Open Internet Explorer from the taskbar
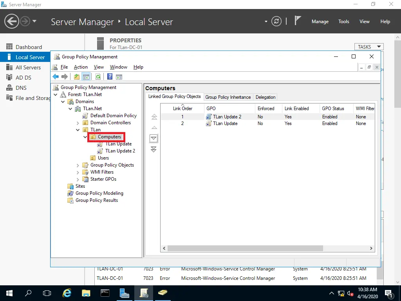The width and height of the screenshot is (401, 301). point(67,293)
